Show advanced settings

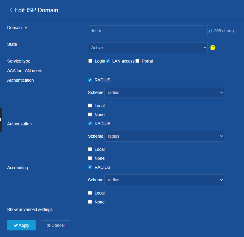coord(30,209)
